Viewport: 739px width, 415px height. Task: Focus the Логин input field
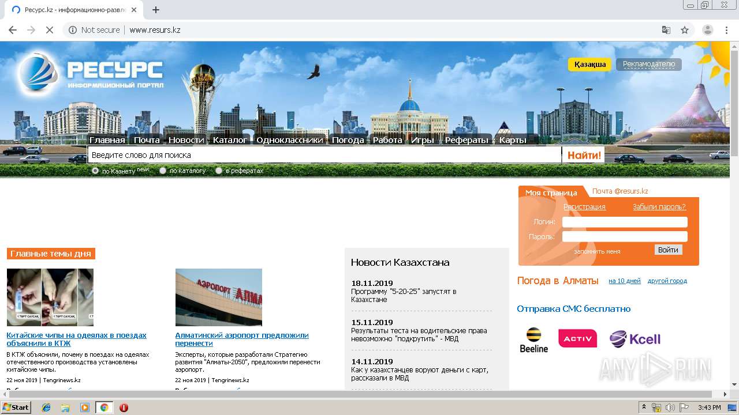tap(625, 222)
